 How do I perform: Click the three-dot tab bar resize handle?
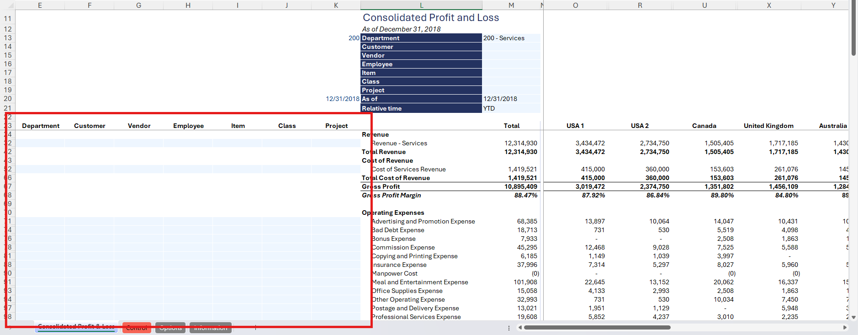(509, 328)
